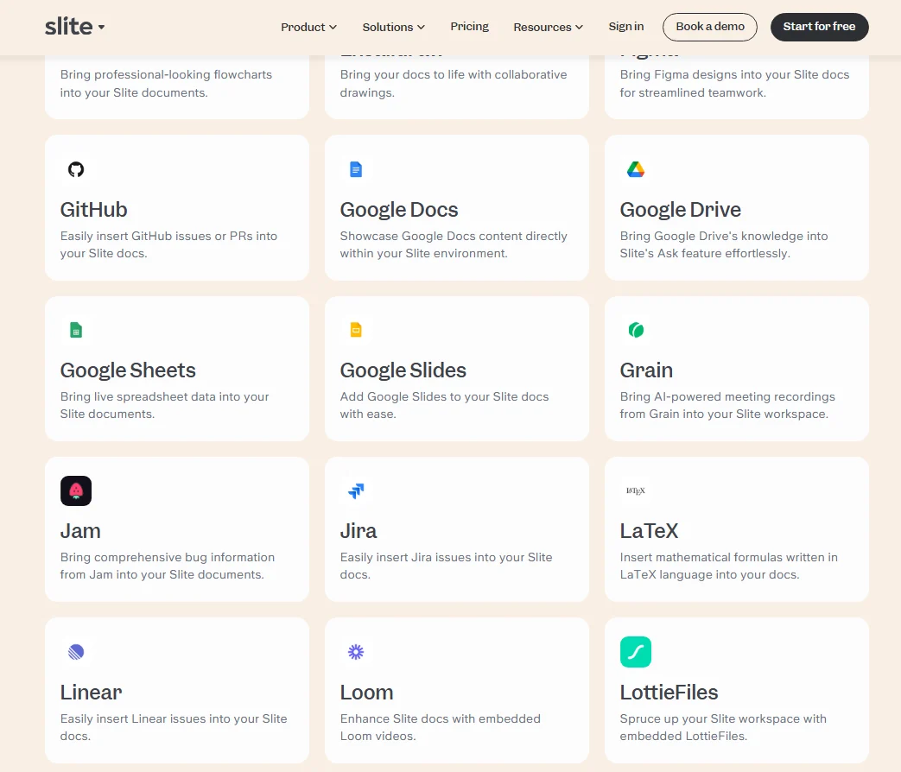Screen dimensions: 901x772
Task: Click the Jira blue arrows icon
Action: click(x=356, y=491)
